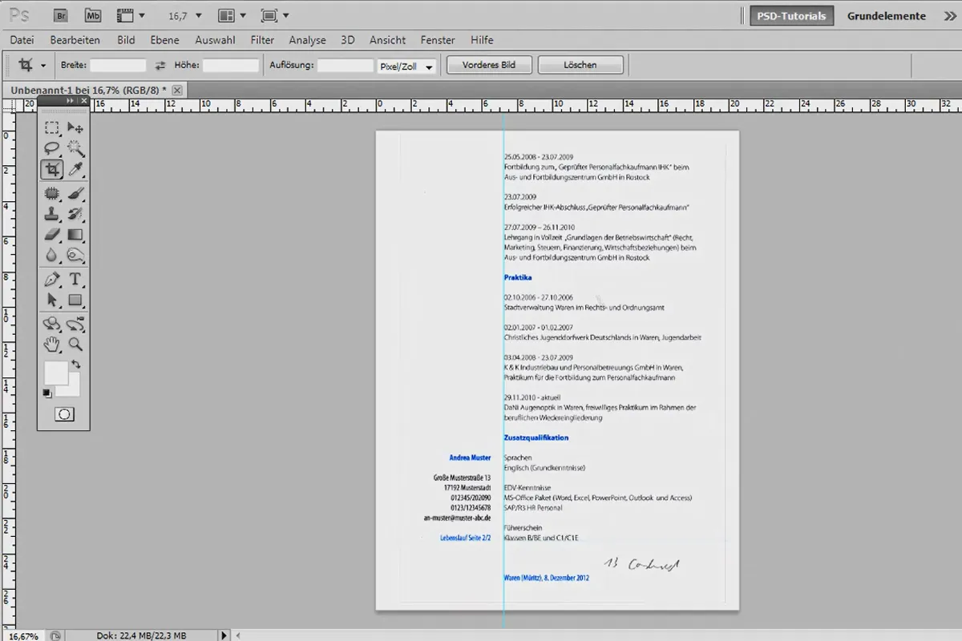Select the Rectangle shape tool
This screenshot has width=962, height=641.
pyautogui.click(x=75, y=300)
